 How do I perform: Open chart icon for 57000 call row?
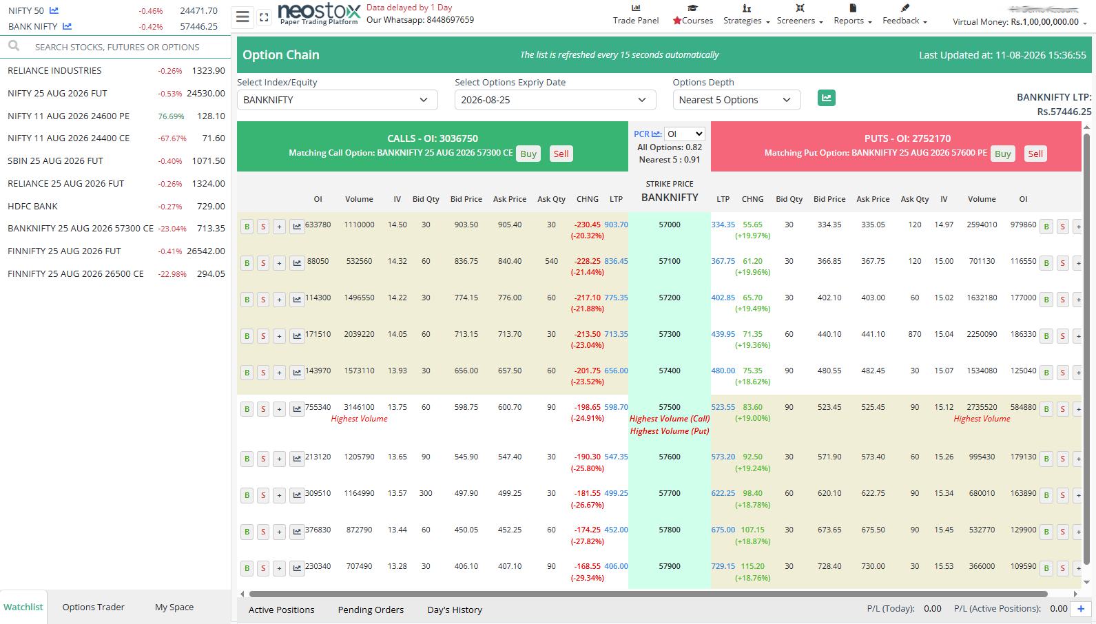point(297,227)
